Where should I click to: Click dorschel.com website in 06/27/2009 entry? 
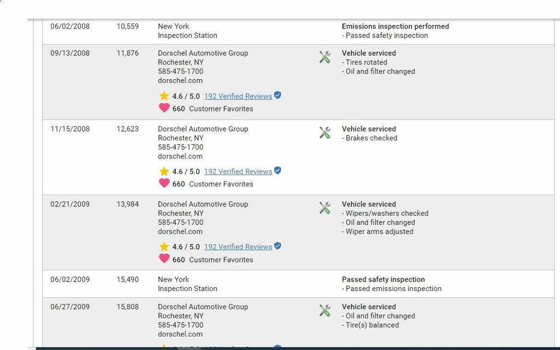pyautogui.click(x=180, y=334)
